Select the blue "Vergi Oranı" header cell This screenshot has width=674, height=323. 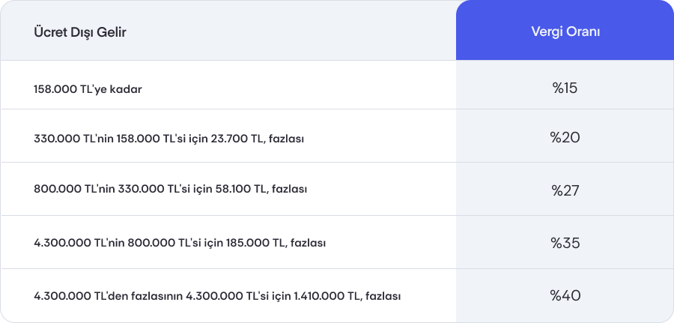point(565,32)
